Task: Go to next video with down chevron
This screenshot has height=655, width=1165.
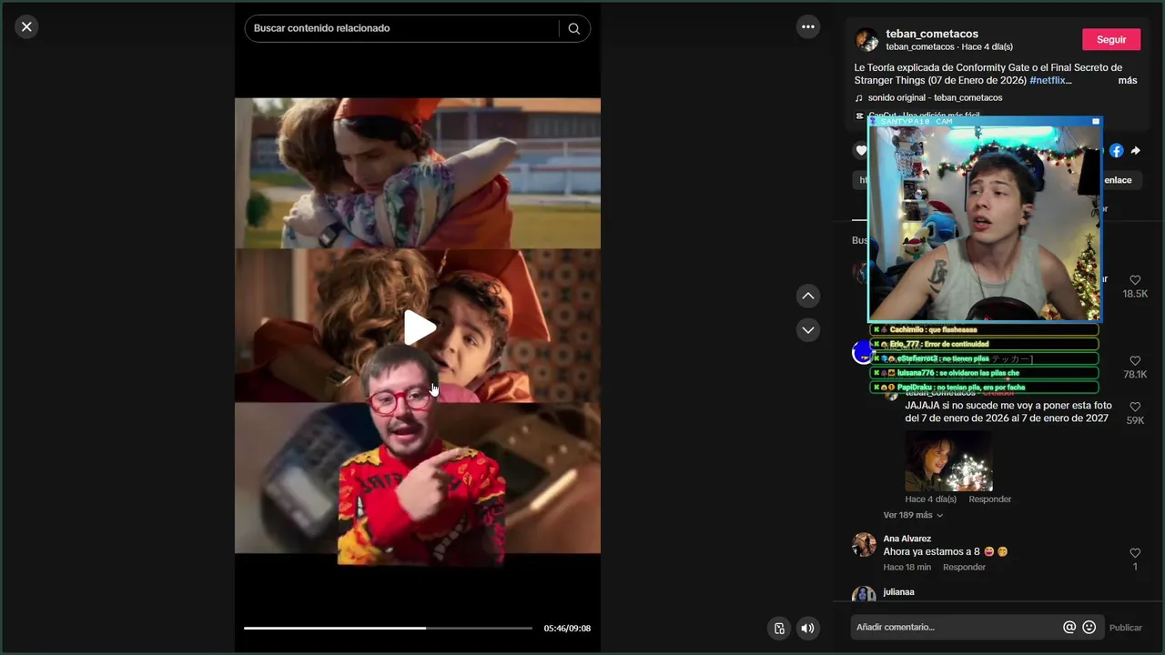Action: (x=808, y=329)
